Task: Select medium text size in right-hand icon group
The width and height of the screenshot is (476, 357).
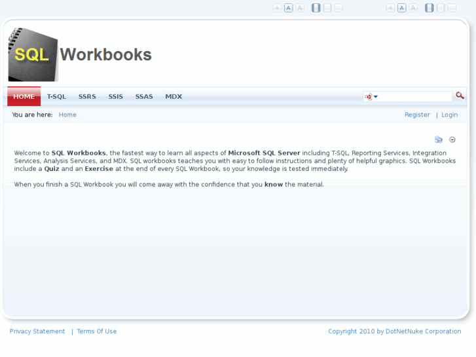Action: click(x=402, y=8)
